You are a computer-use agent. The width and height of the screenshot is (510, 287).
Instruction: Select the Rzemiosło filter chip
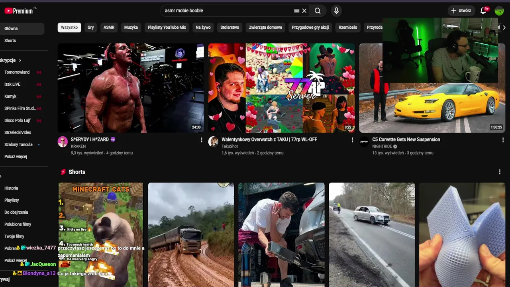click(x=348, y=28)
